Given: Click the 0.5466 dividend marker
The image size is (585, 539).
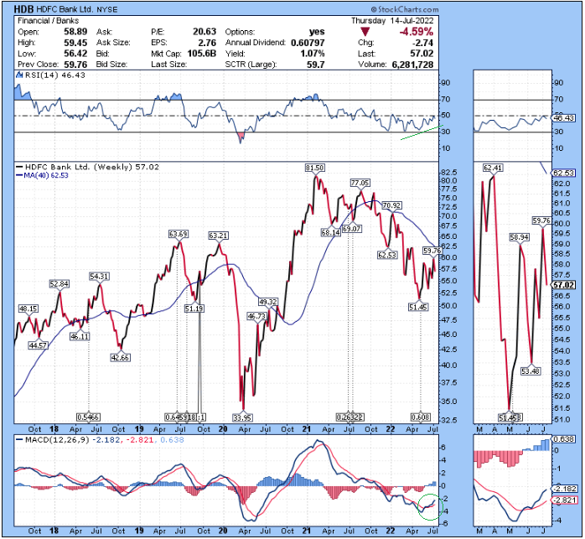Looking at the screenshot, I should (x=89, y=417).
